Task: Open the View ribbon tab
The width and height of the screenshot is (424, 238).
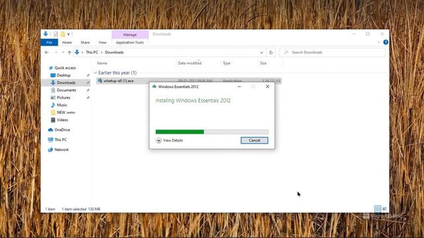Action: click(x=102, y=42)
